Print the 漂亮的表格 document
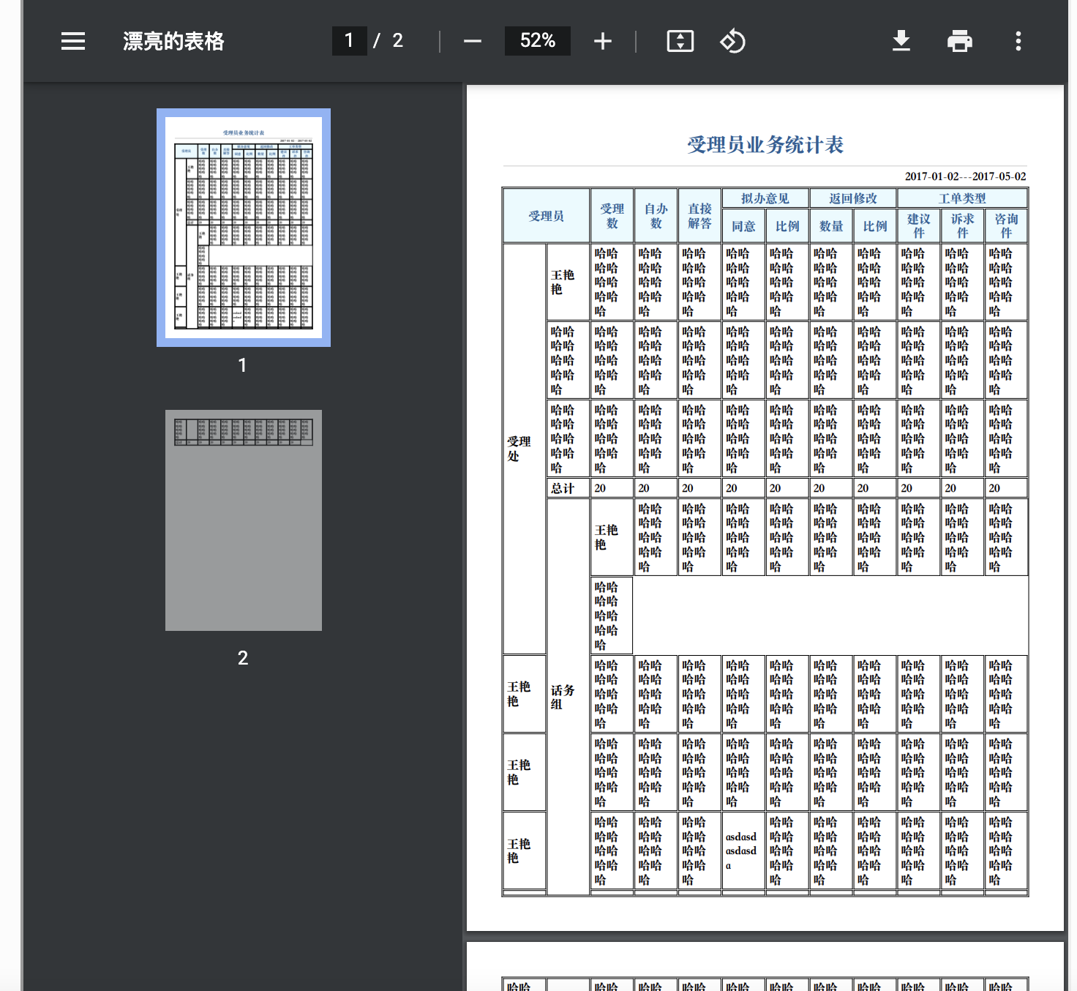 point(959,41)
